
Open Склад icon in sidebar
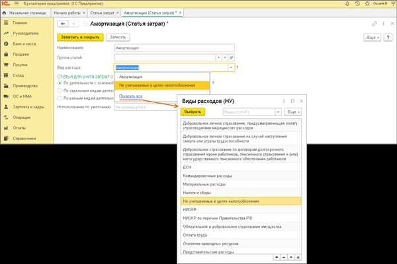pyautogui.click(x=6, y=75)
